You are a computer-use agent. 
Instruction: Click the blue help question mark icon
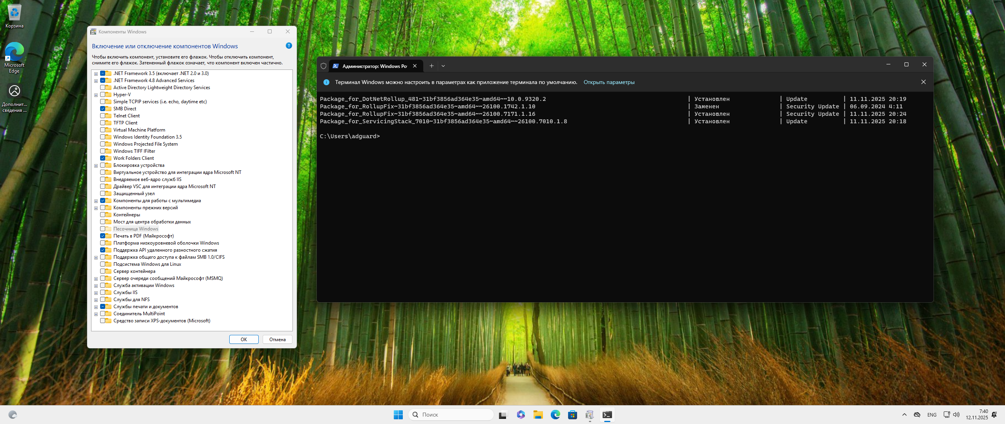coord(289,46)
